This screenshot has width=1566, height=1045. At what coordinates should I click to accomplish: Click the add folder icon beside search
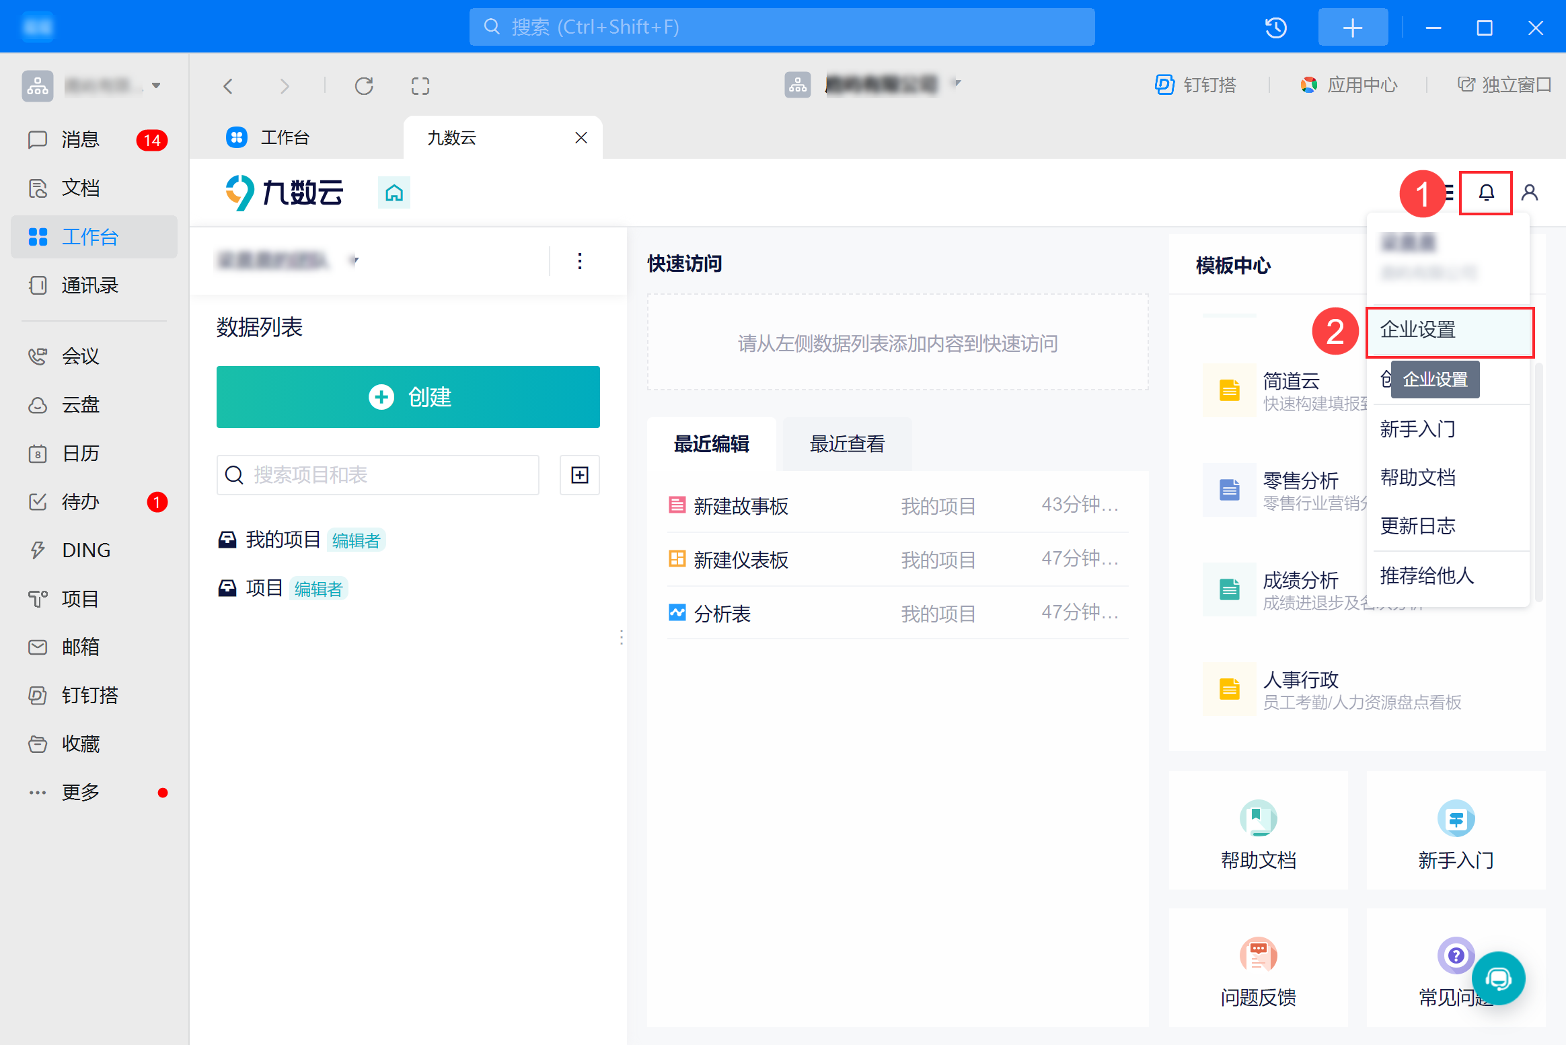(580, 475)
